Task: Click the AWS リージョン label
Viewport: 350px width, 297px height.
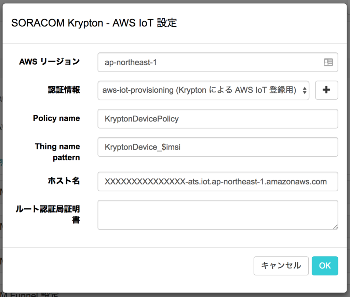Action: pyautogui.click(x=49, y=62)
